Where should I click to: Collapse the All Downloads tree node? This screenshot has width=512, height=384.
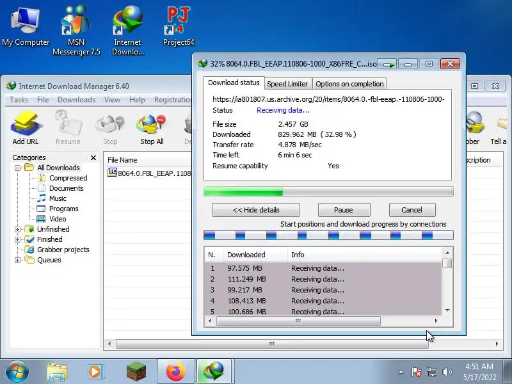pyautogui.click(x=18, y=168)
